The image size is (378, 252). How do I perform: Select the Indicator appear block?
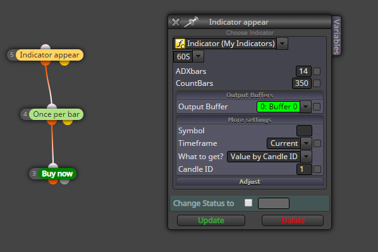pos(49,55)
